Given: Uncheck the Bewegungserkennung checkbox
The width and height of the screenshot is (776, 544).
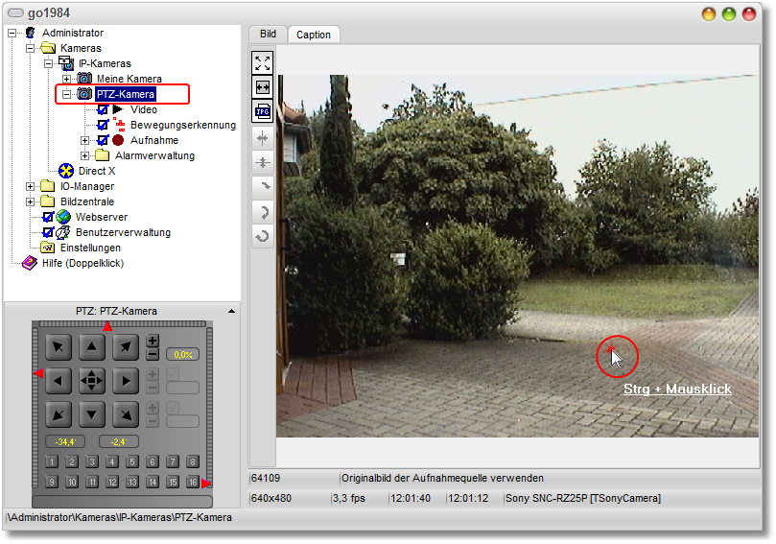Looking at the screenshot, I should click(103, 125).
